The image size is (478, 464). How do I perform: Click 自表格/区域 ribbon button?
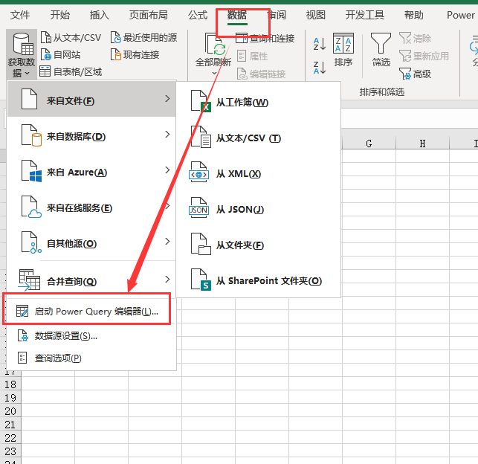pos(71,72)
